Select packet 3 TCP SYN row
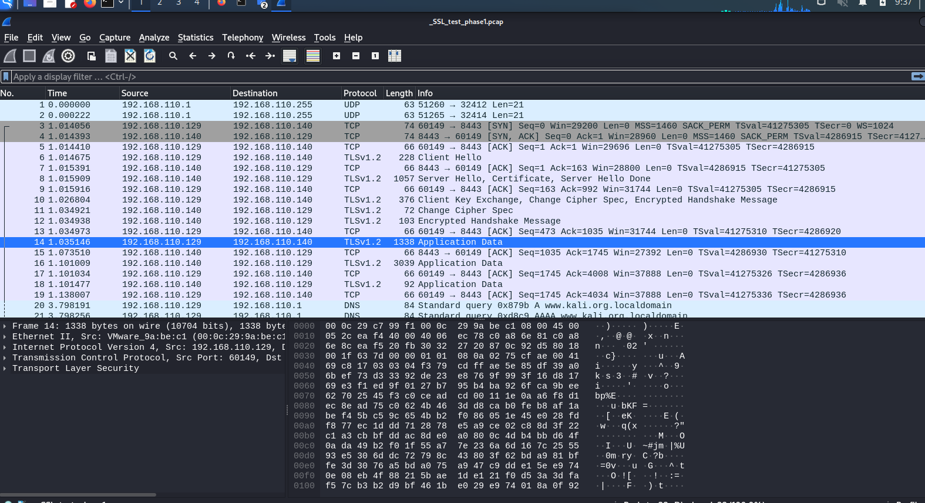The image size is (925, 503). coord(462,126)
